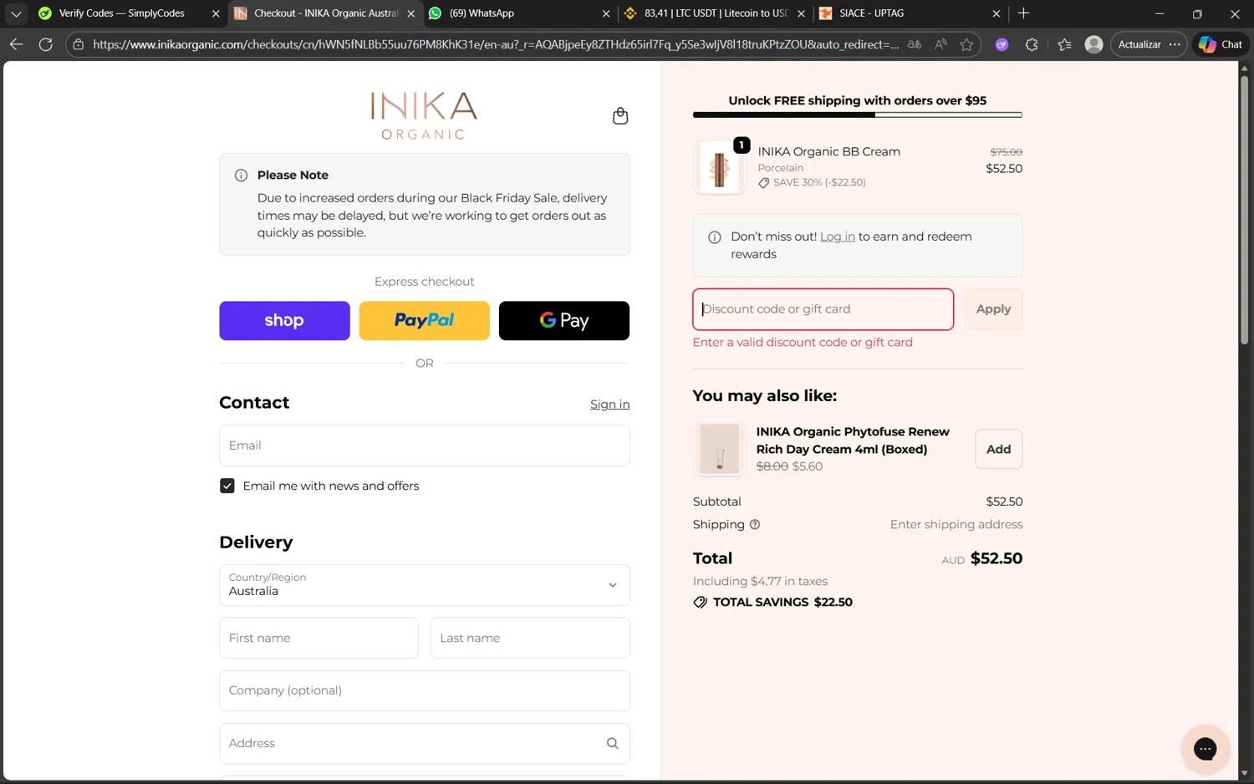Image resolution: width=1254 pixels, height=784 pixels.
Task: Click the browser back arrow
Action: (16, 44)
